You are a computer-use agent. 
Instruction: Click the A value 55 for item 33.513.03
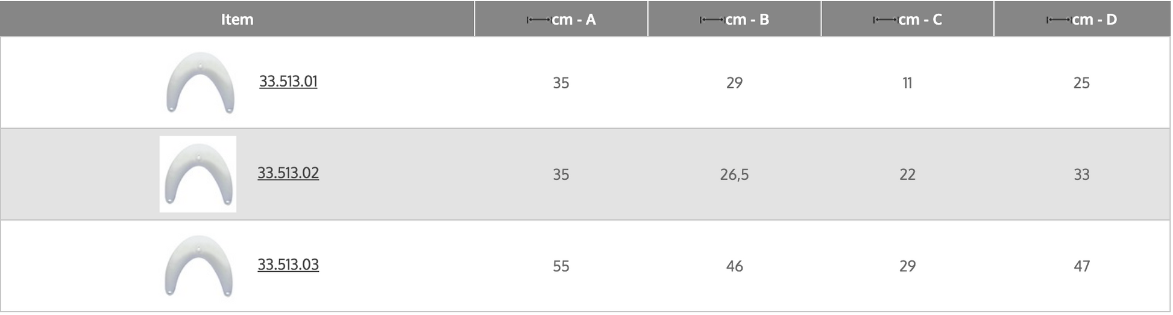coord(561,266)
